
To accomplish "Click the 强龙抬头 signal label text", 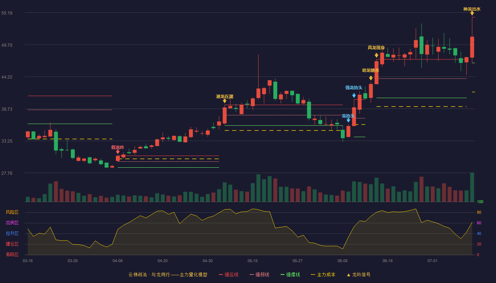I will pos(354,88).
